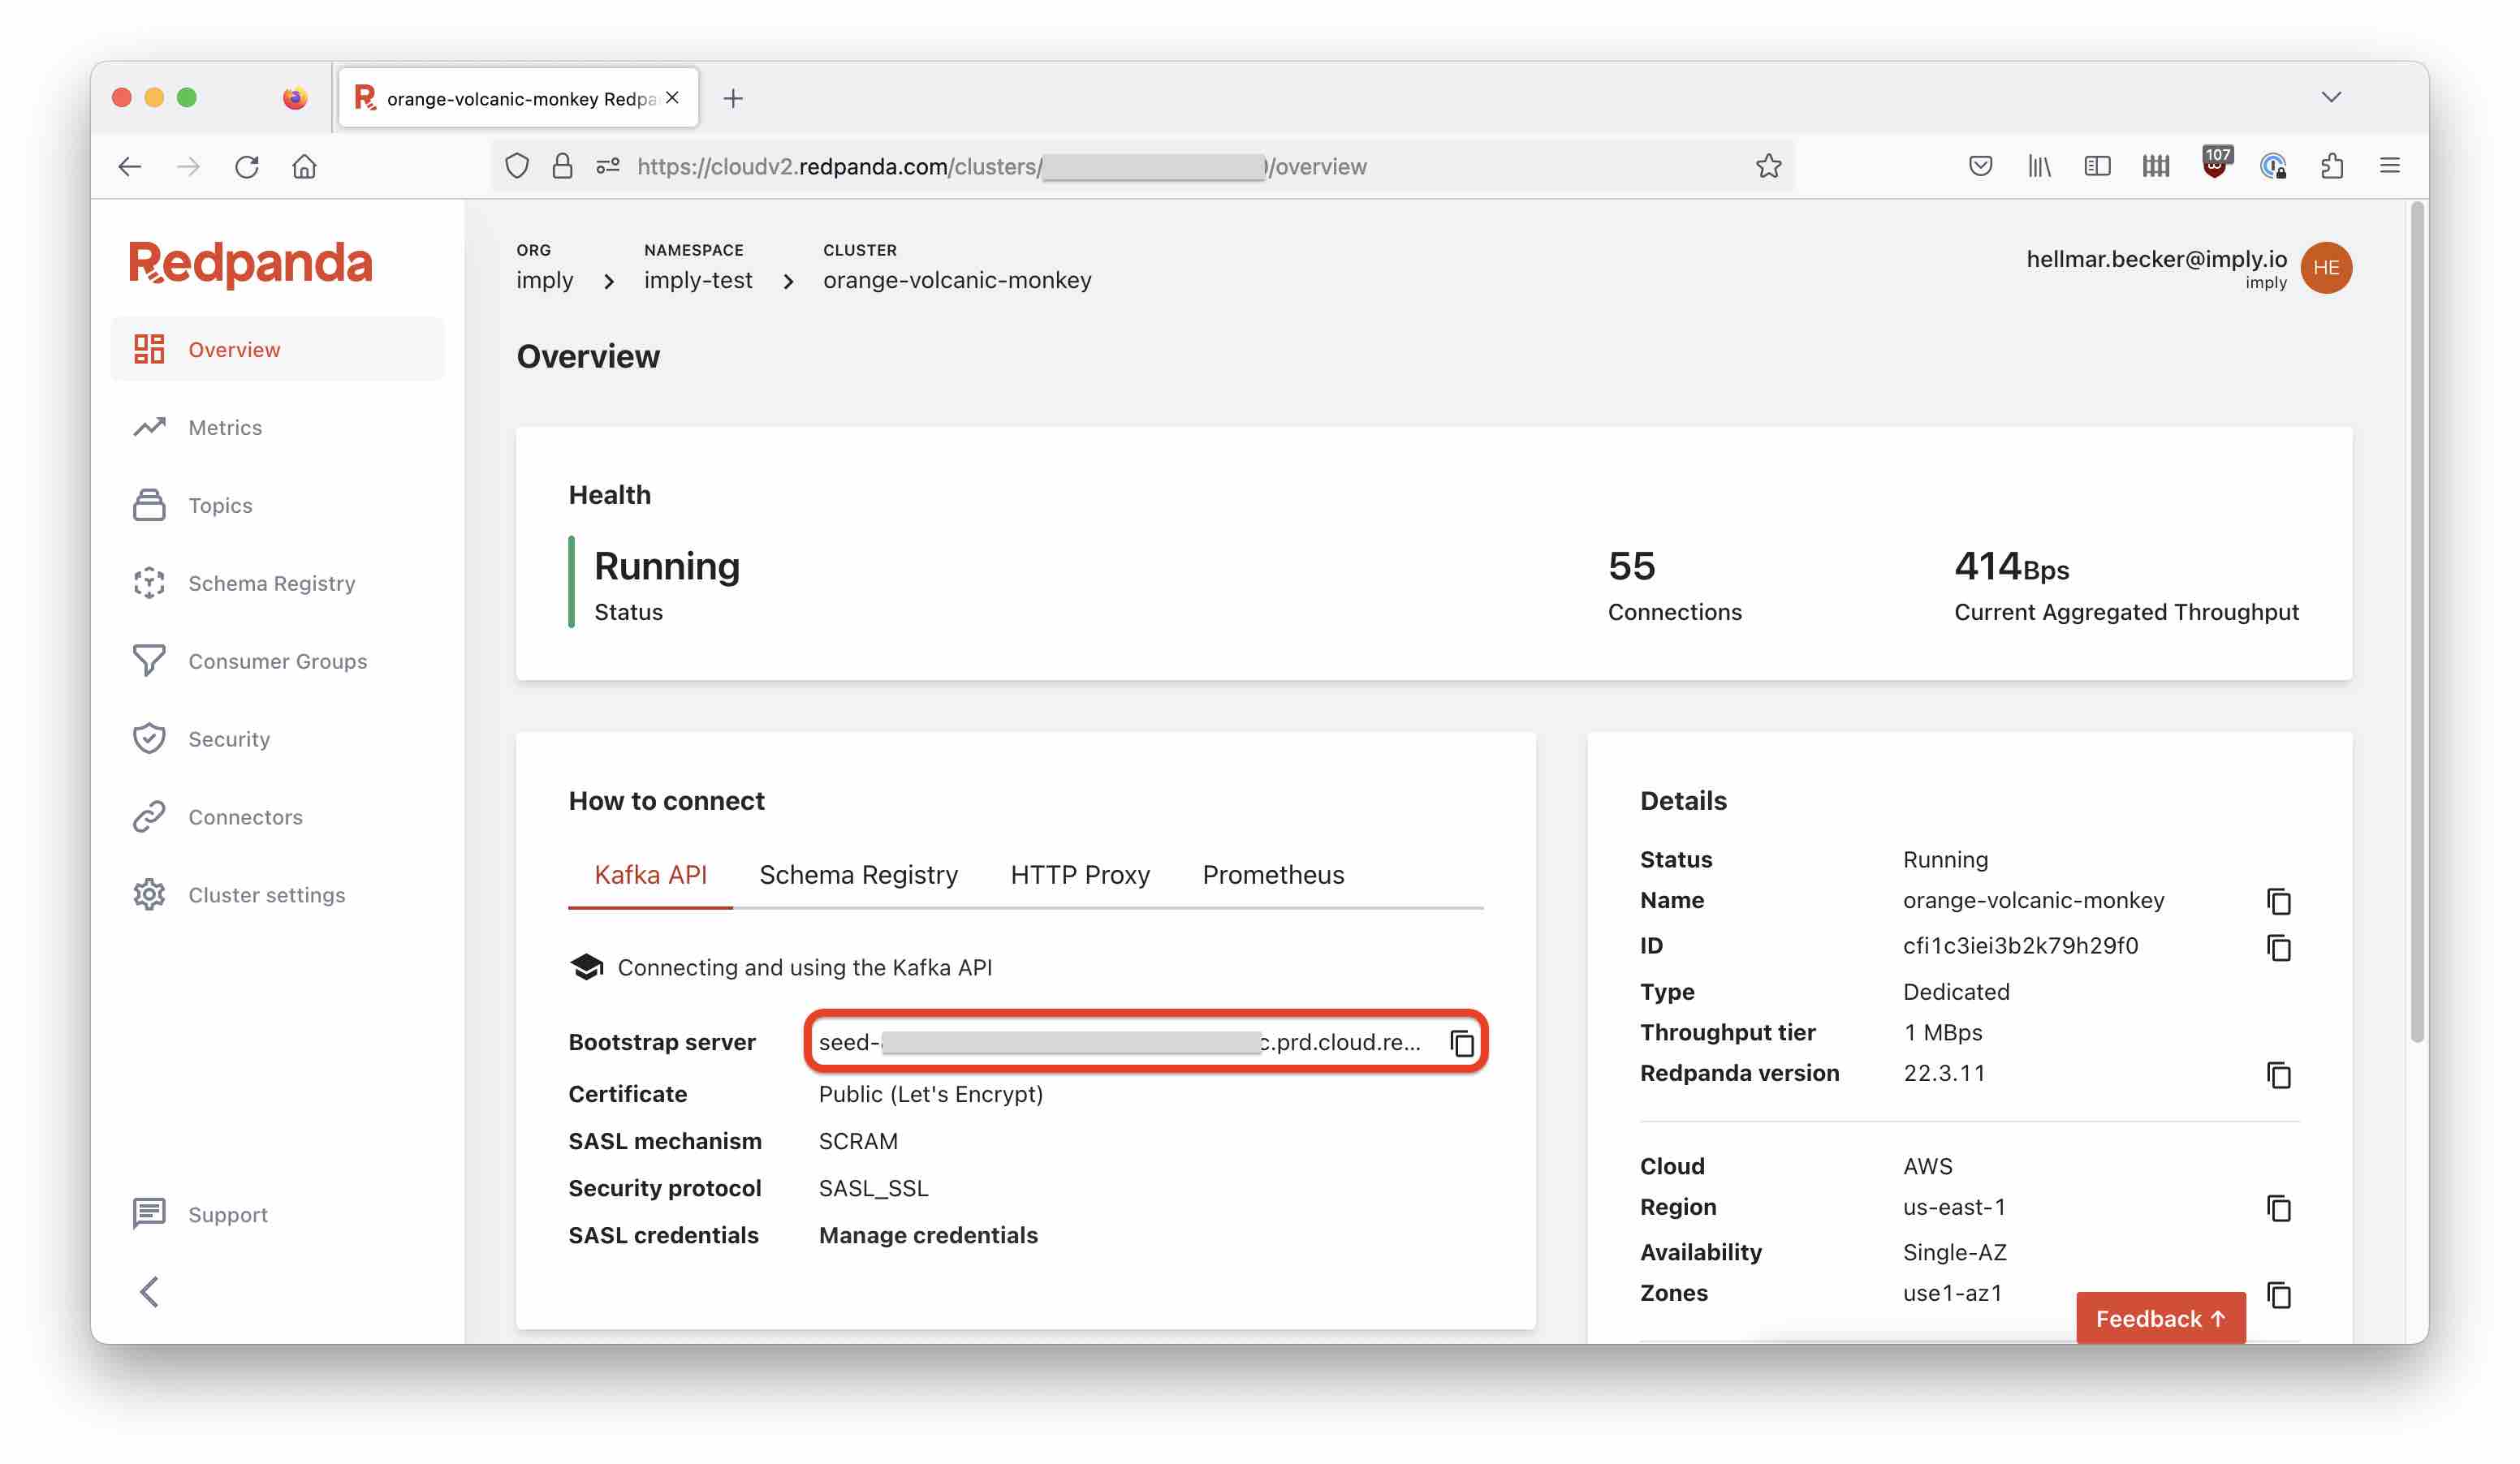Open Cluster settings
Viewport: 2520px width, 1464px height.
pos(266,894)
